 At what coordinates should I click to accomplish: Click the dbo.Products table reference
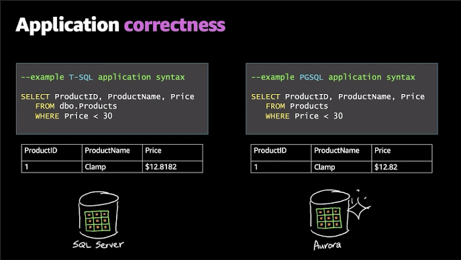pyautogui.click(x=88, y=106)
